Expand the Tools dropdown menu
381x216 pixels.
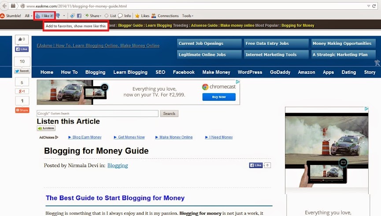188,16
